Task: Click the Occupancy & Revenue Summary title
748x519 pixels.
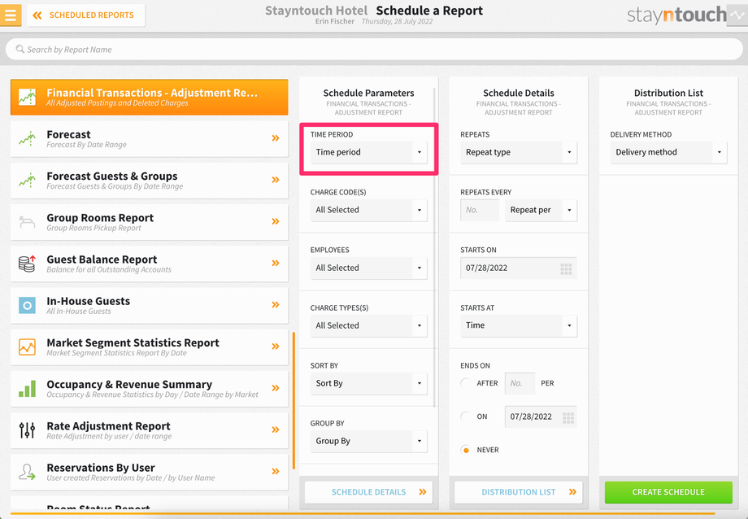Action: [x=129, y=384]
